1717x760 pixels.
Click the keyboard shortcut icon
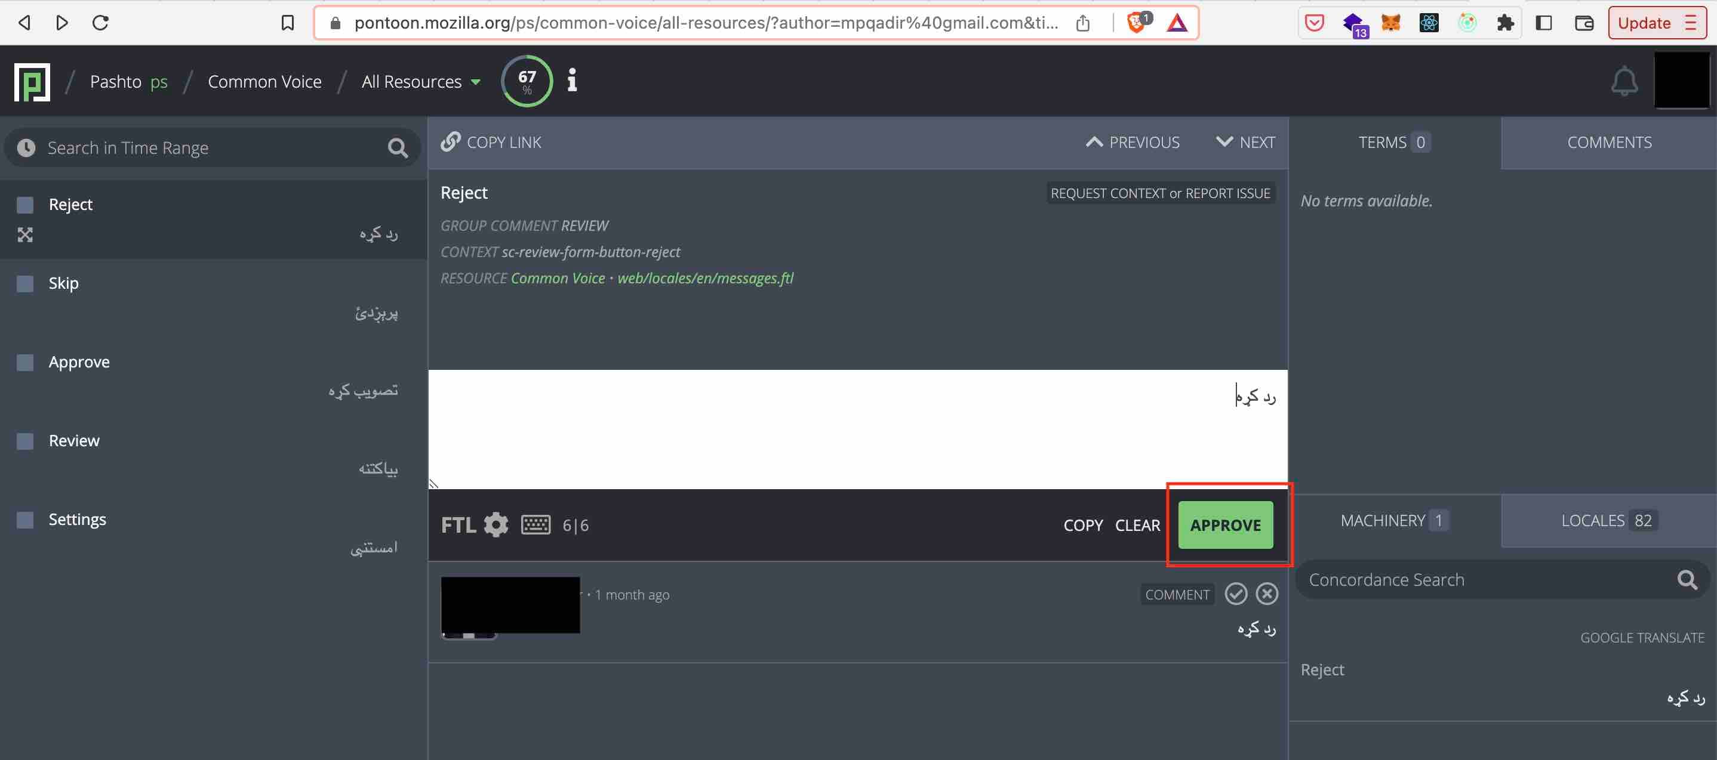coord(536,525)
